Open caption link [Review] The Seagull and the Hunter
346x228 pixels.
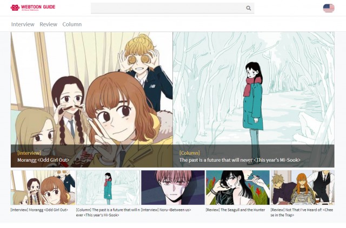tap(235, 210)
